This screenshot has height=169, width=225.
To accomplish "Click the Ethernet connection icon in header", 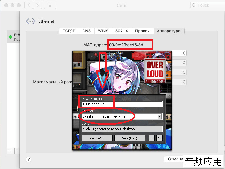I will tap(30, 21).
